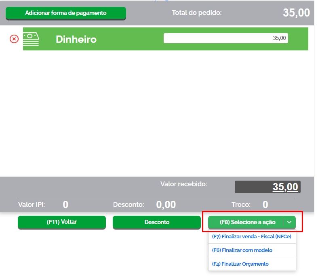Remove the Dinheiro payment with red X
318x277 pixels.
(14, 39)
